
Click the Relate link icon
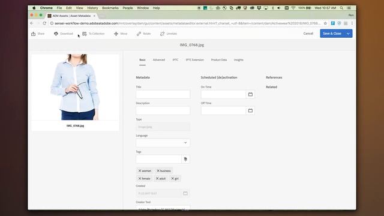(139, 34)
